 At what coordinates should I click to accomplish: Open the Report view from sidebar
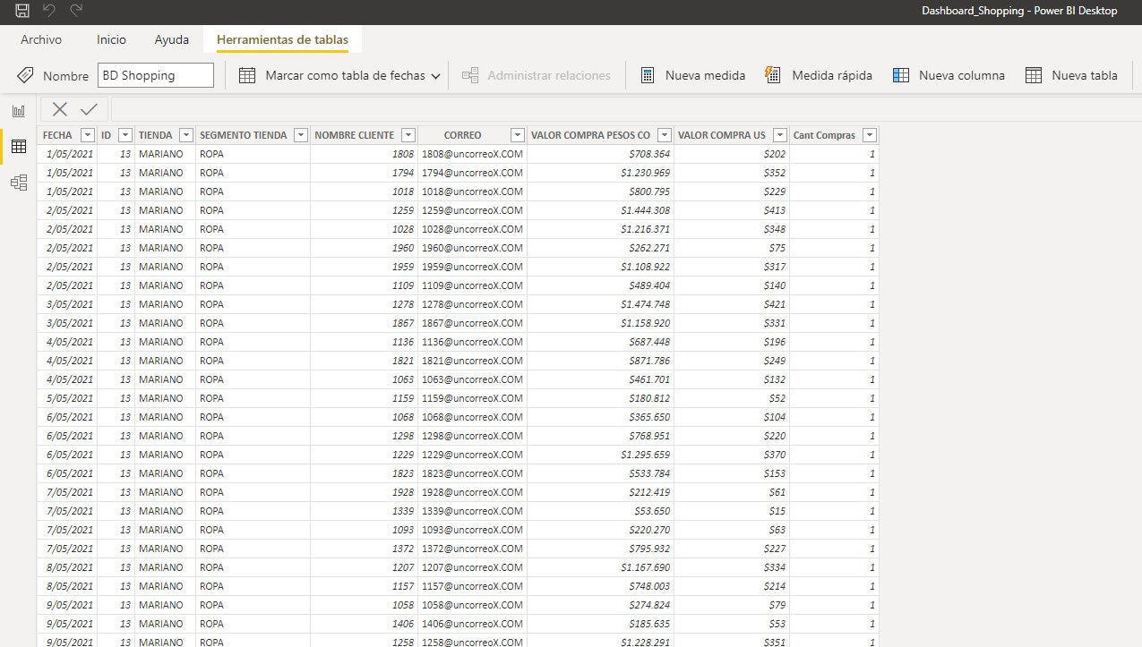pos(19,111)
